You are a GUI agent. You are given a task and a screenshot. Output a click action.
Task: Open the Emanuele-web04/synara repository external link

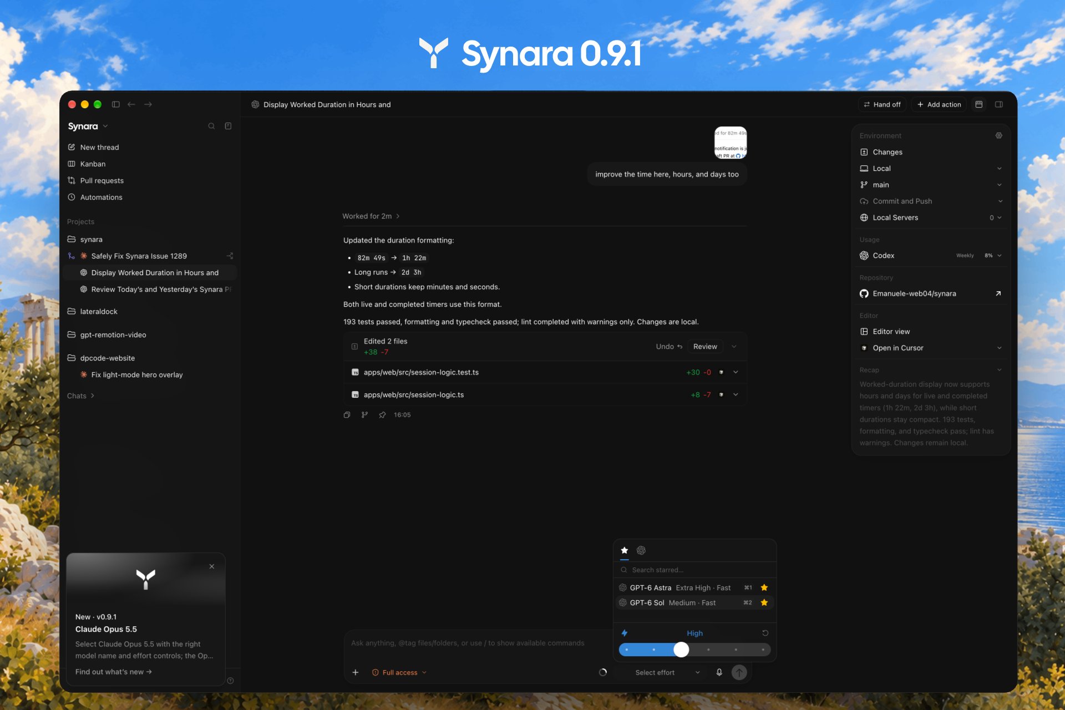(x=998, y=293)
